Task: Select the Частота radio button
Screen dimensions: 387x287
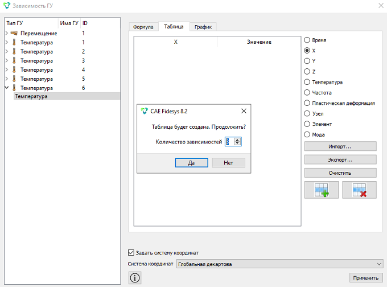Action: pos(307,92)
